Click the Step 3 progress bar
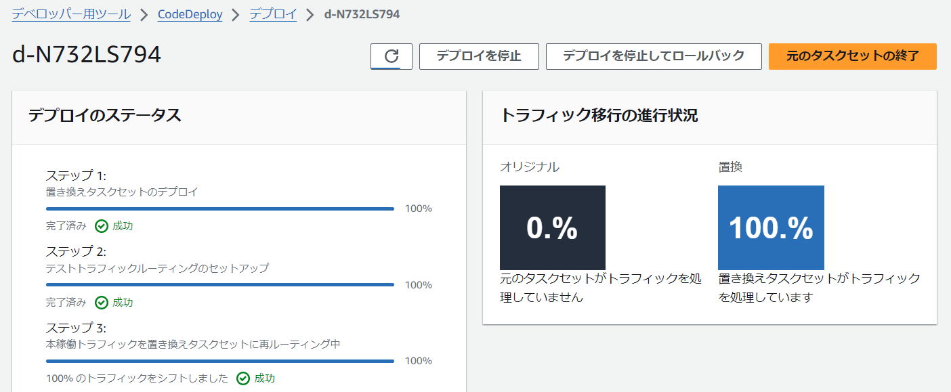Screen dimensions: 951x392 pyautogui.click(x=220, y=361)
